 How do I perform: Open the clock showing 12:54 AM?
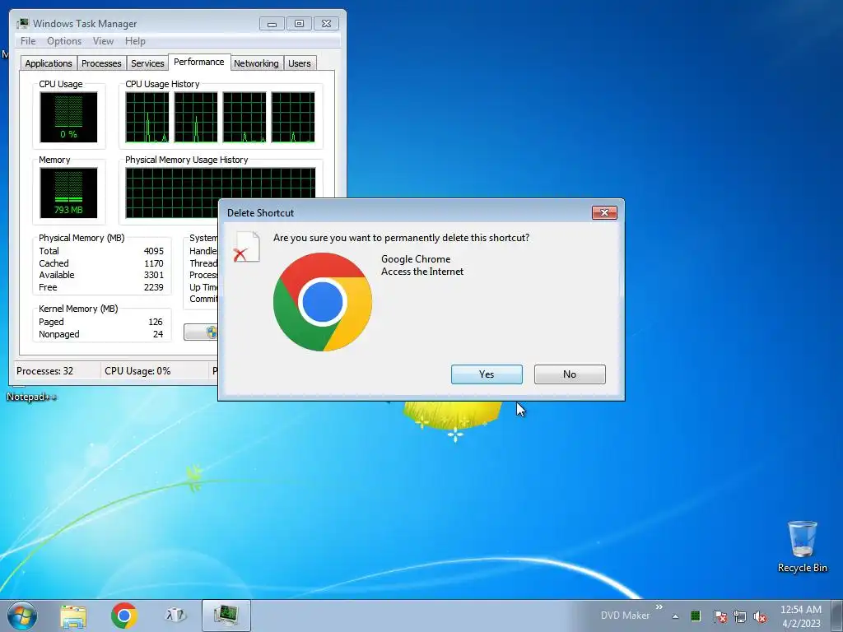pos(801,616)
